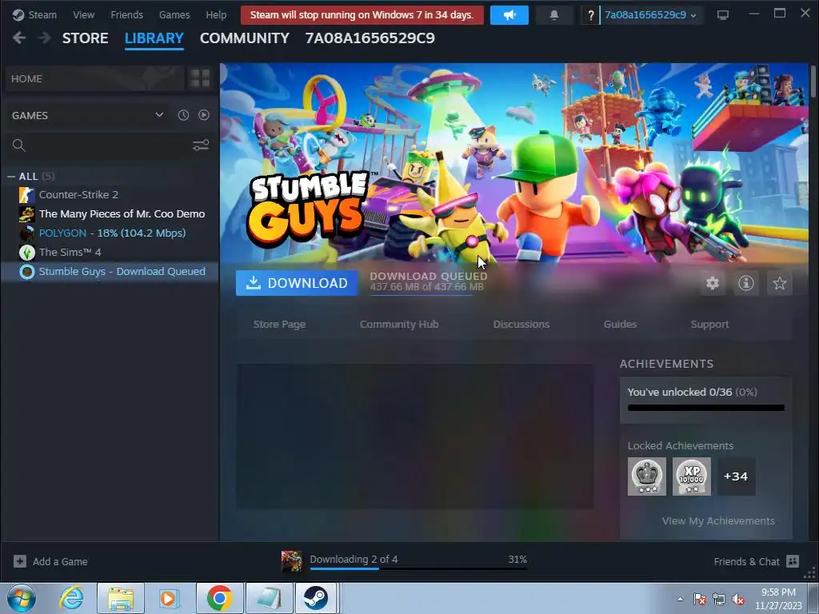This screenshot has height=614, width=819.
Task: Open the Store Page link
Action: [279, 325]
